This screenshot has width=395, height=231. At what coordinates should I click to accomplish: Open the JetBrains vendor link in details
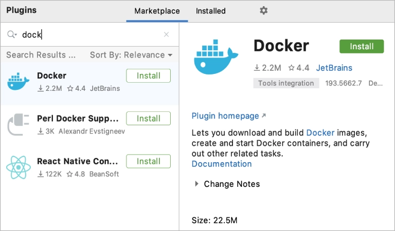pyautogui.click(x=334, y=68)
